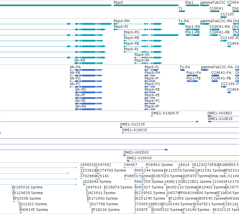The height and width of the screenshot is (214, 239).
Task: Click the Rbp9-PC protein label
Action: point(152,101)
